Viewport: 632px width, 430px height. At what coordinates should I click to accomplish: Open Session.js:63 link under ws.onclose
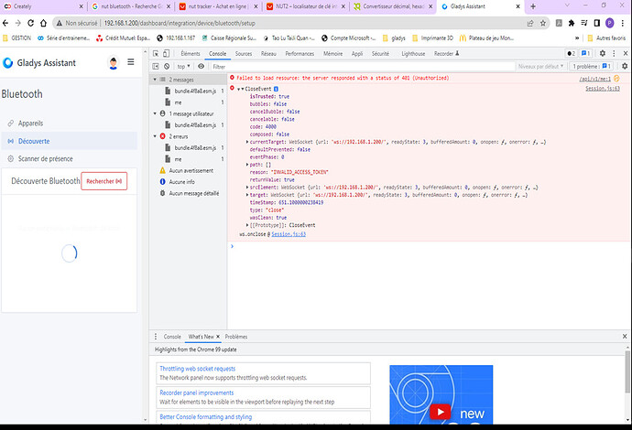[x=289, y=234]
